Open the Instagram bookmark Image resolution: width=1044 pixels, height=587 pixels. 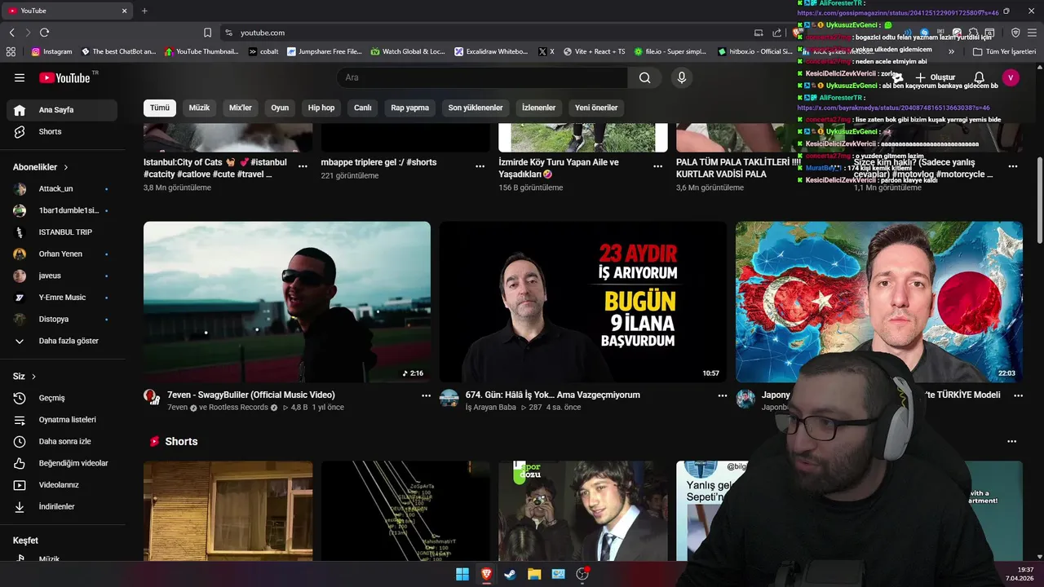coord(51,51)
